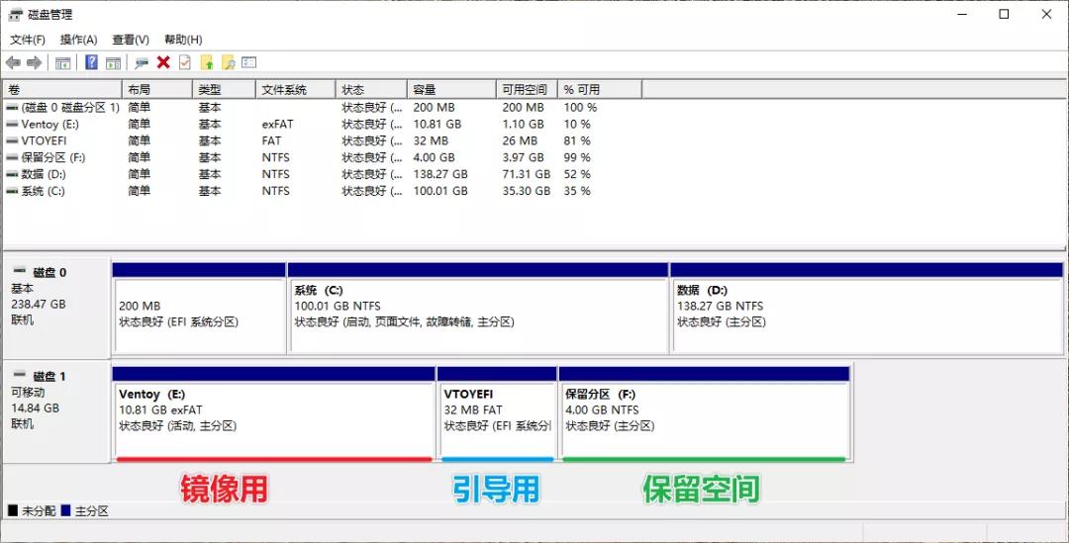This screenshot has height=543, width=1069.
Task: Click the 磁盘 0 disk label panel
Action: click(x=56, y=308)
